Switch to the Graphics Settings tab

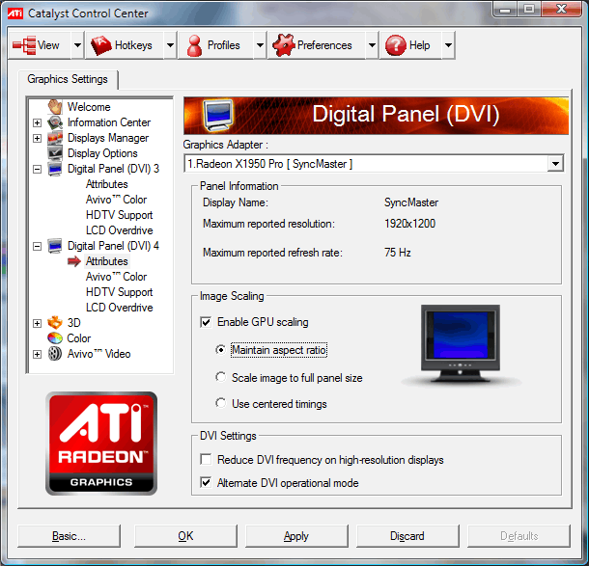pos(68,79)
